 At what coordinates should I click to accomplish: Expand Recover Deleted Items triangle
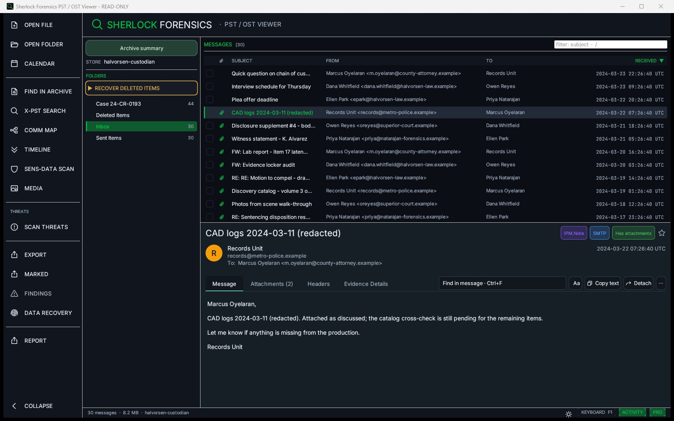[x=90, y=88]
